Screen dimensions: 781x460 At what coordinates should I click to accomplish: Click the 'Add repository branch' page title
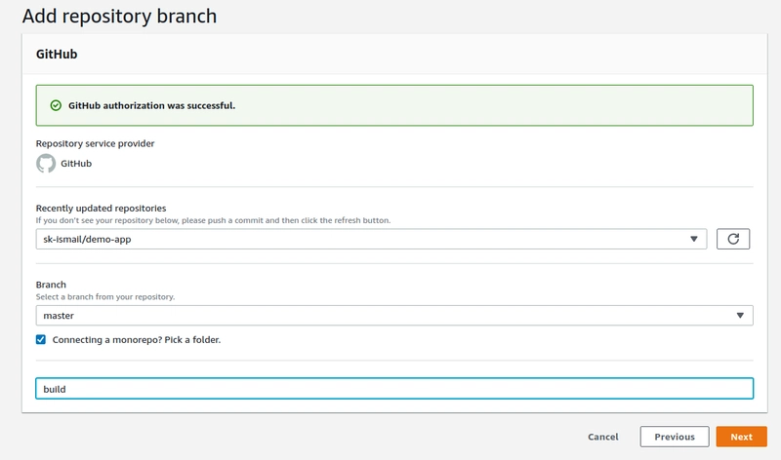119,17
